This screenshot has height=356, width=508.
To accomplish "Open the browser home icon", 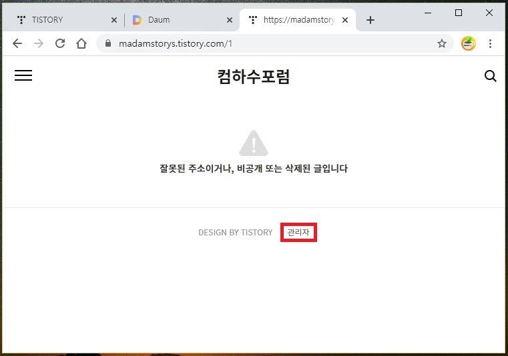I will click(x=81, y=43).
